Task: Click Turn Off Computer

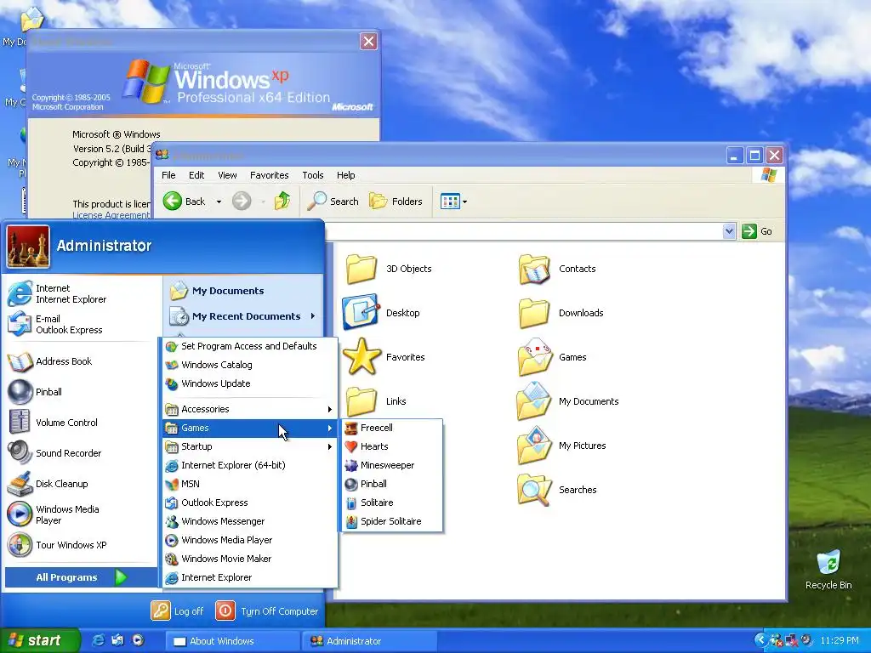Action: point(267,611)
